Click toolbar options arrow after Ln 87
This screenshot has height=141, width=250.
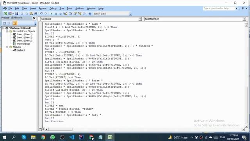[x=130, y=14]
